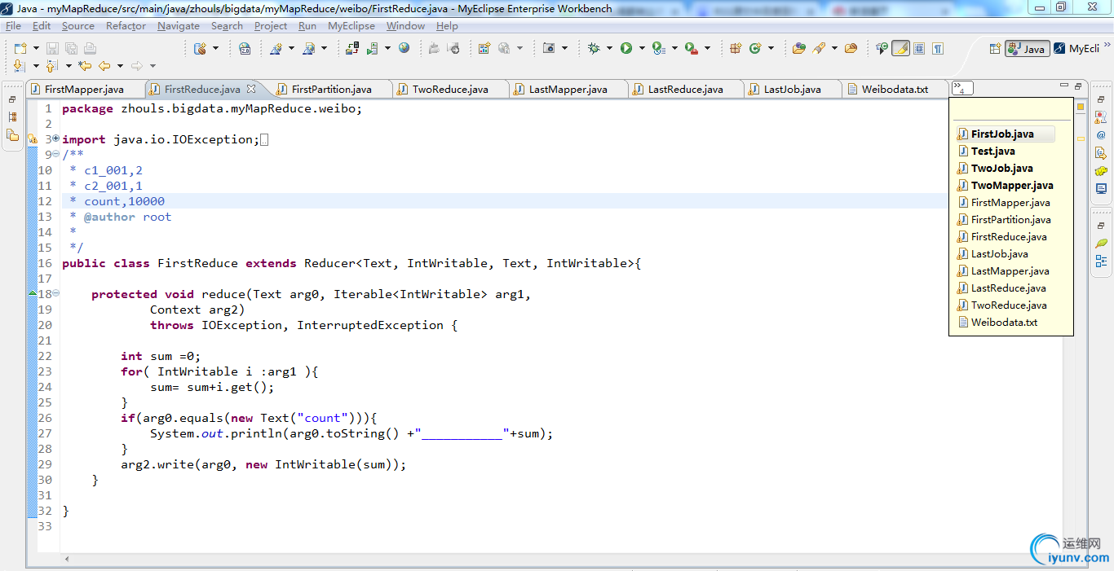Click the override marker beside line 18
The width and height of the screenshot is (1114, 571).
coord(33,292)
